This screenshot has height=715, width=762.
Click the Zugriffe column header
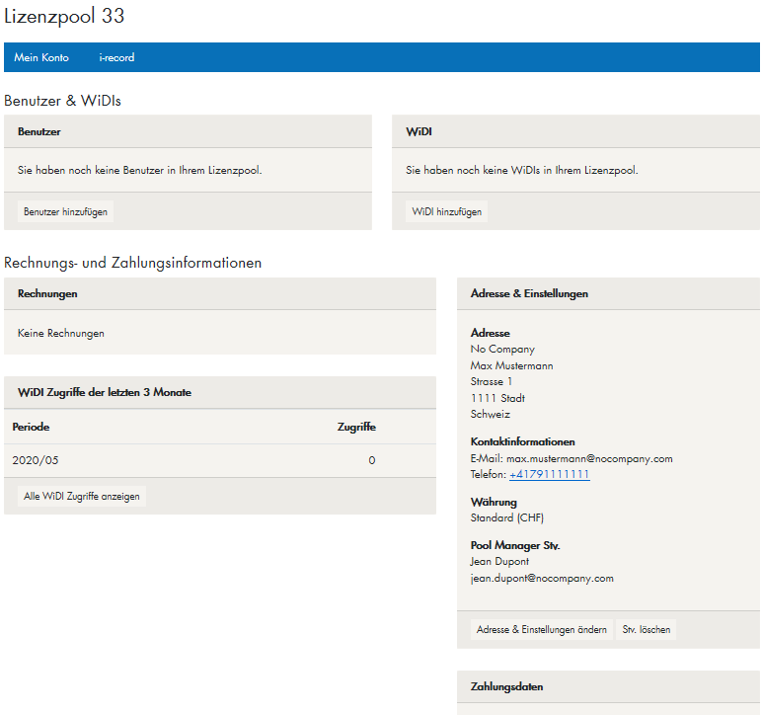(x=356, y=427)
